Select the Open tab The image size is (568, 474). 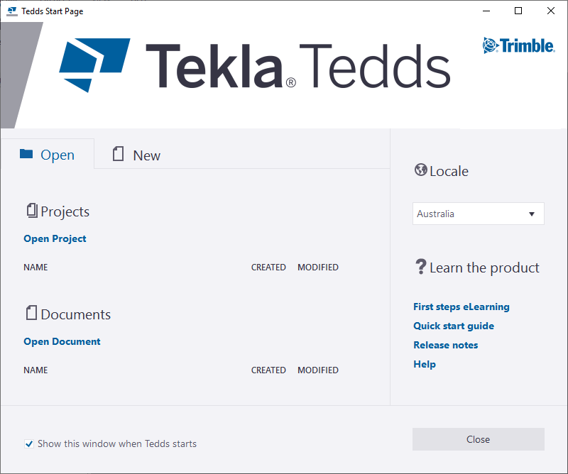pyautogui.click(x=58, y=154)
